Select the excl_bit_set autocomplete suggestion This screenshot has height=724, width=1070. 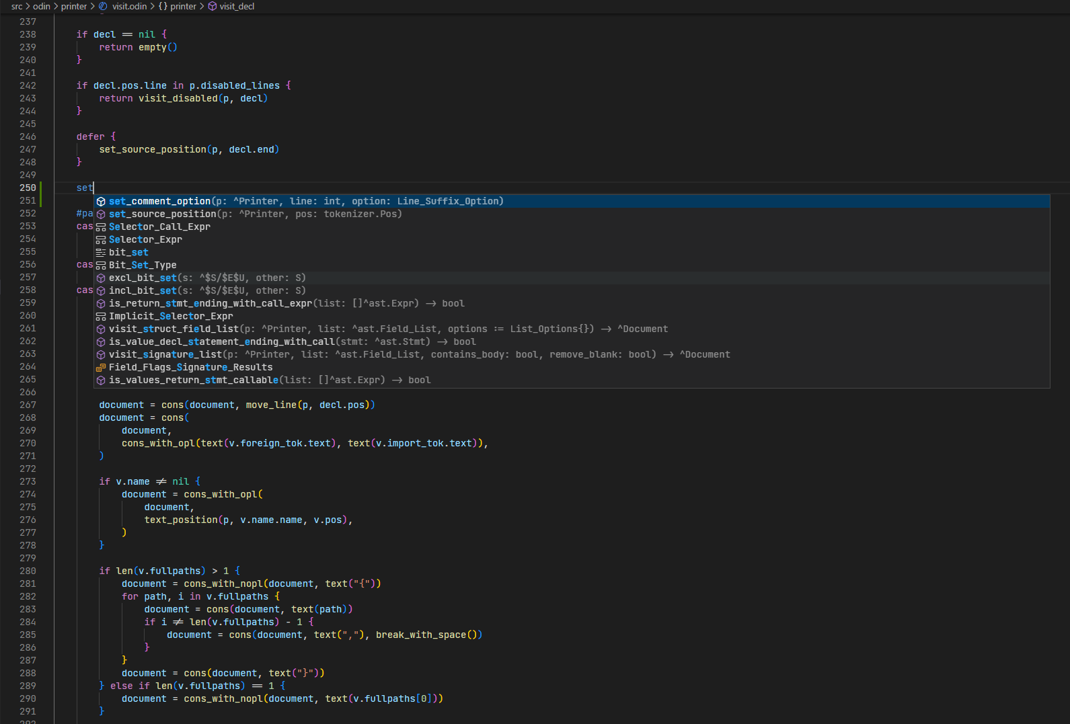[143, 278]
